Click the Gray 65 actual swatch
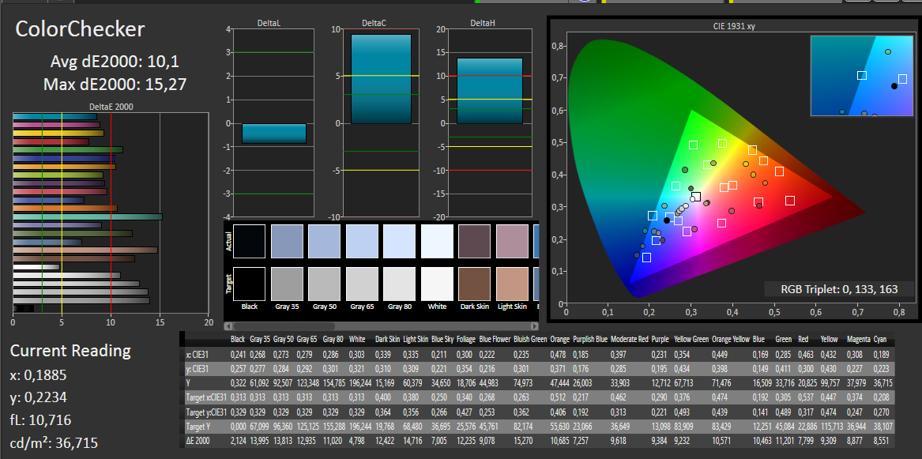Image resolution: width=922 pixels, height=459 pixels. point(362,239)
